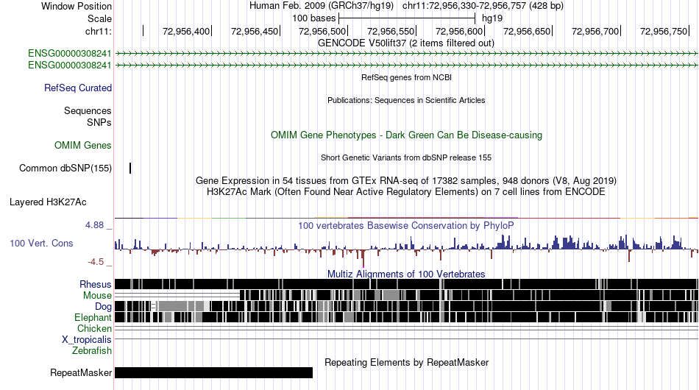The image size is (699, 390).
Task: Select the X_tropicalis alignment row label
Action: (x=87, y=340)
